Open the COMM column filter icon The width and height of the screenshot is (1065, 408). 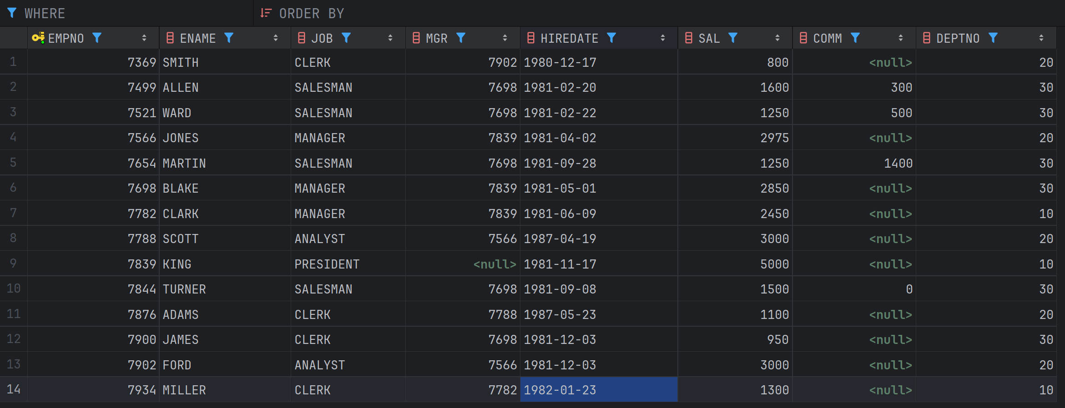coord(855,38)
